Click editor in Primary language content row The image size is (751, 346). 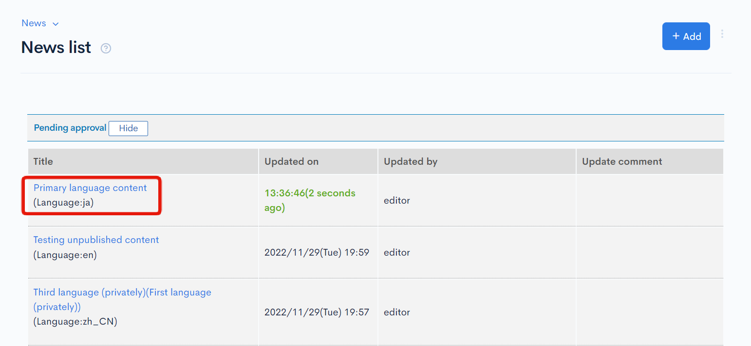tap(397, 200)
